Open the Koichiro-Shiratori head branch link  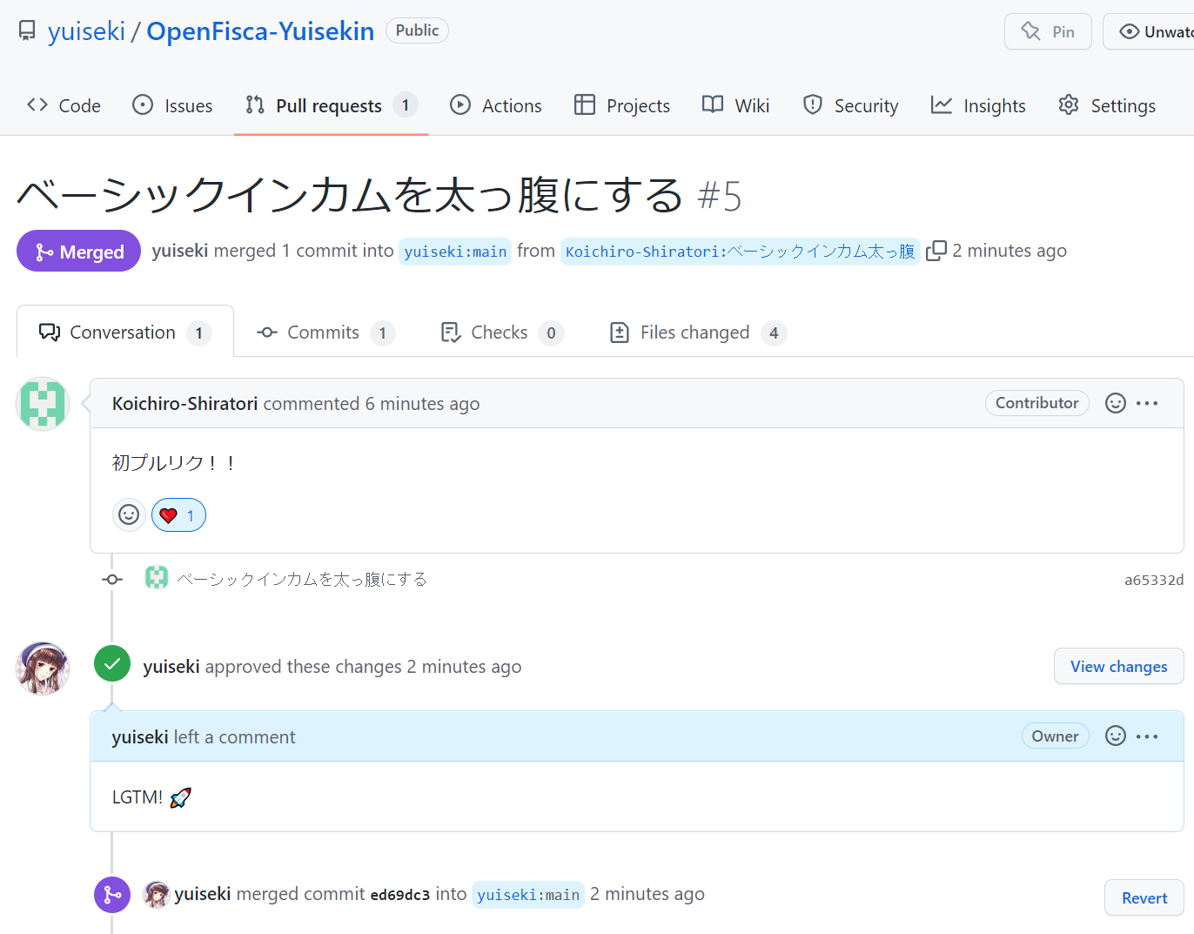pyautogui.click(x=740, y=252)
